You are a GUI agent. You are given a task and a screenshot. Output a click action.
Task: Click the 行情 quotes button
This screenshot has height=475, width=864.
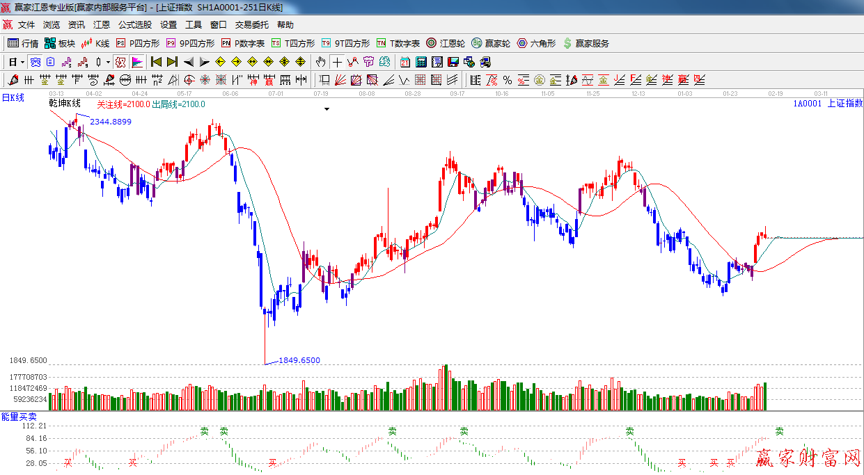23,43
